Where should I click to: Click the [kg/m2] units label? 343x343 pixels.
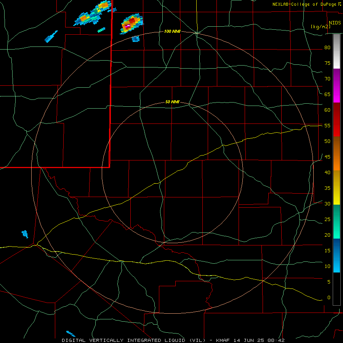click(321, 27)
